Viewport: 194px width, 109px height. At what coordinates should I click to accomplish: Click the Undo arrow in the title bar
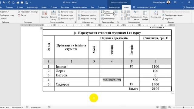point(4,2)
